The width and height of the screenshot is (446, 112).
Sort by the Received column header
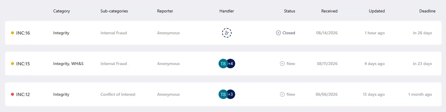pos(329,11)
